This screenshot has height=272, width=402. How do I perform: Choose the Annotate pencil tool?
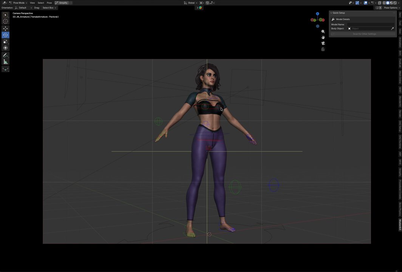5,55
